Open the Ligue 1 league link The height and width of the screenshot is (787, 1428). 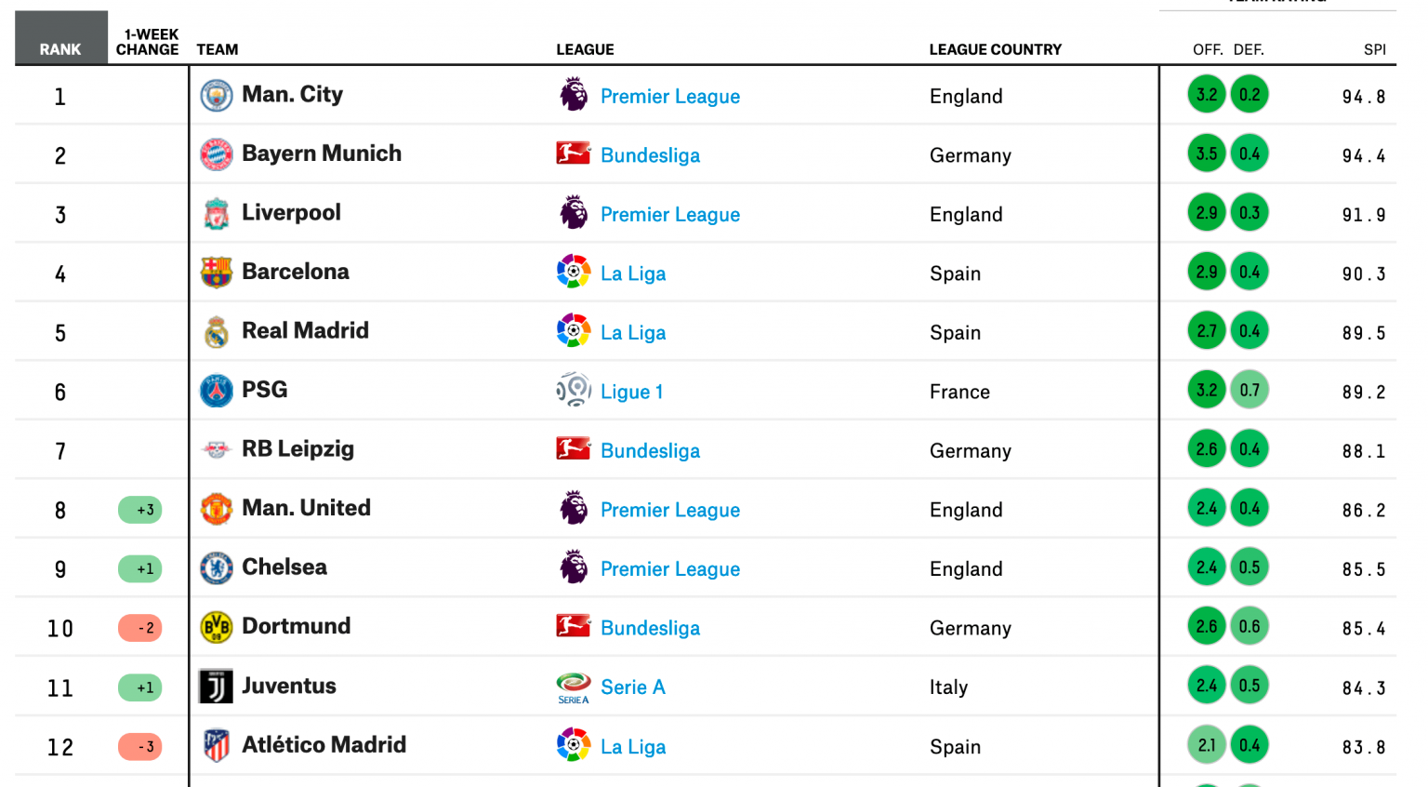point(631,392)
